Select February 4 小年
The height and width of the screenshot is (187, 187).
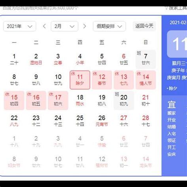pos(80,59)
